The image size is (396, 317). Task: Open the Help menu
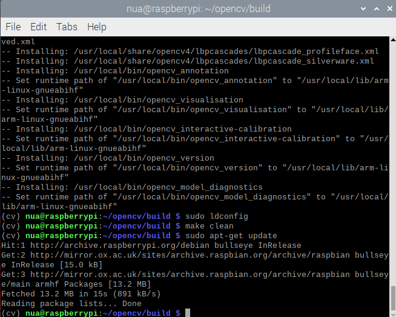coord(96,27)
